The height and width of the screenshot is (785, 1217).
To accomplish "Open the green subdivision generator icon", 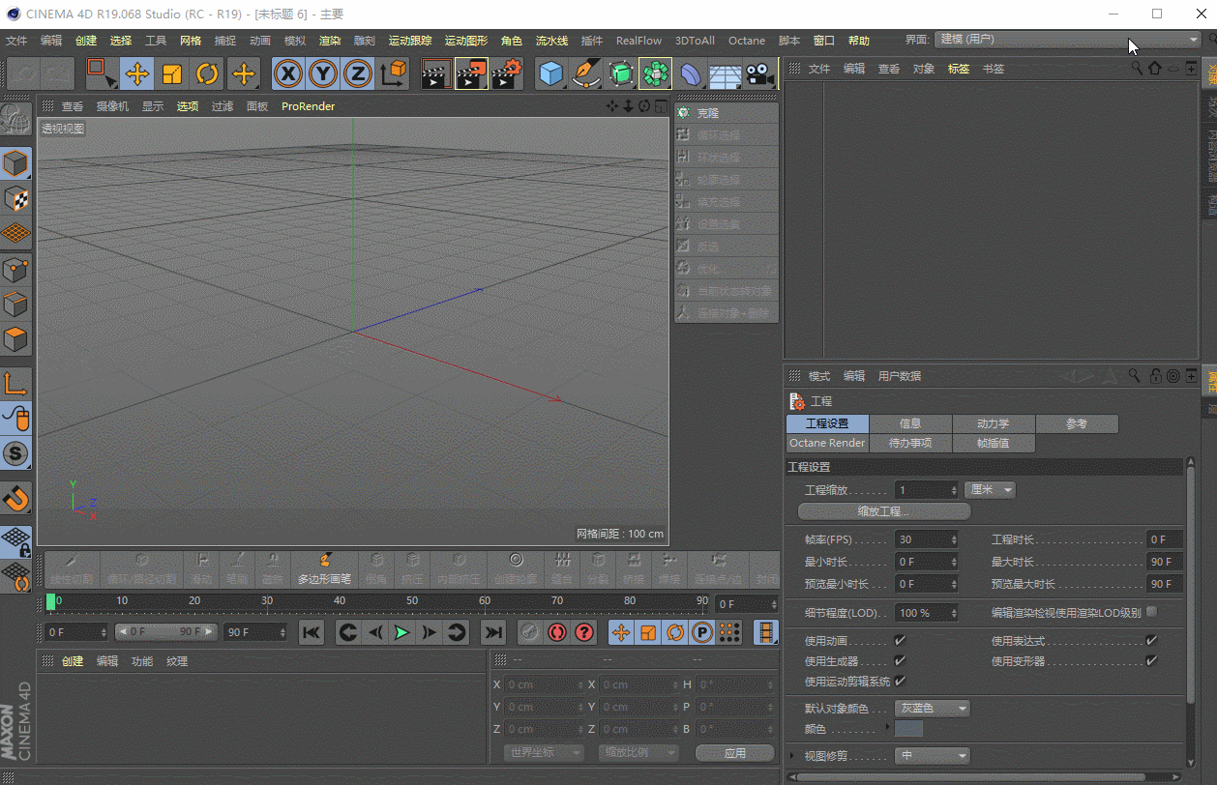I will [x=621, y=73].
